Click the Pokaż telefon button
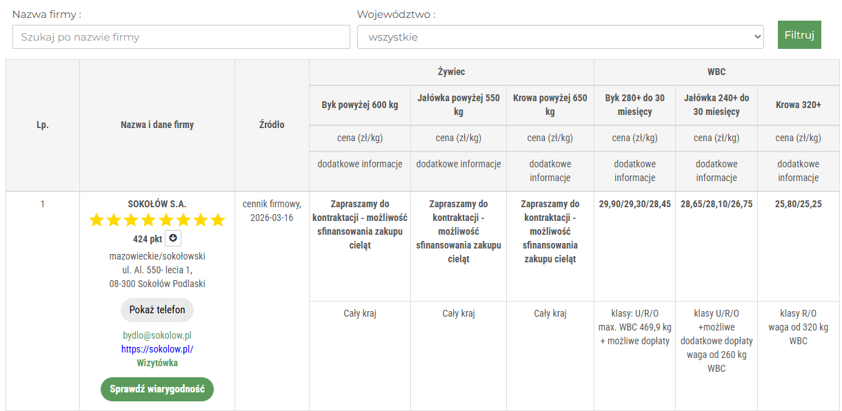 pyautogui.click(x=157, y=310)
